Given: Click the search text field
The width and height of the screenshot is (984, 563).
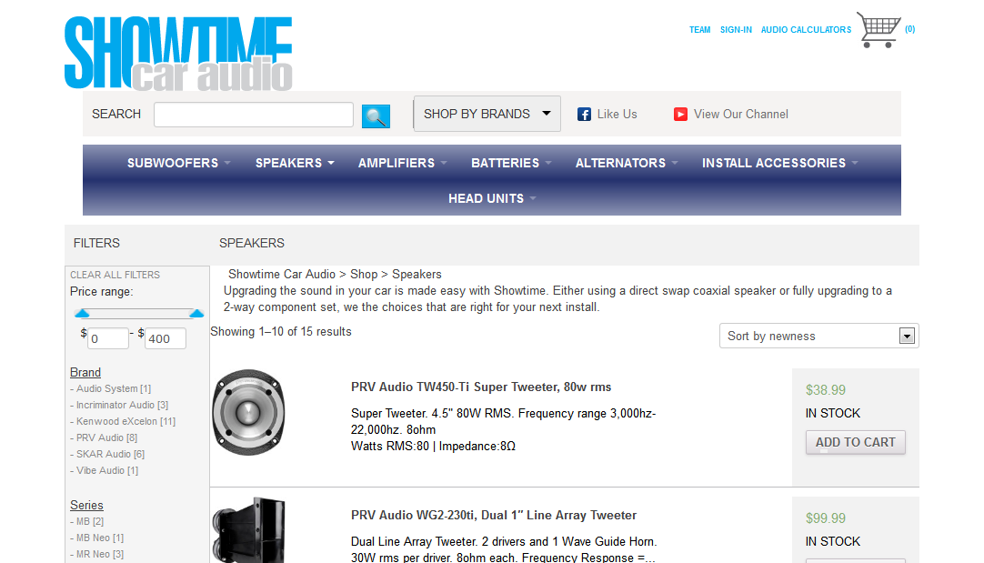Looking at the screenshot, I should [254, 115].
